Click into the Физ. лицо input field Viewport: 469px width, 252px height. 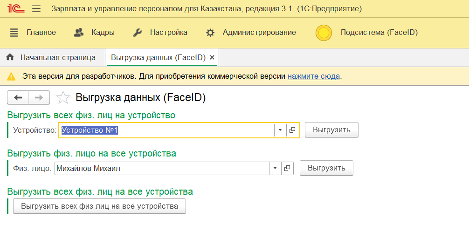pyautogui.click(x=161, y=168)
